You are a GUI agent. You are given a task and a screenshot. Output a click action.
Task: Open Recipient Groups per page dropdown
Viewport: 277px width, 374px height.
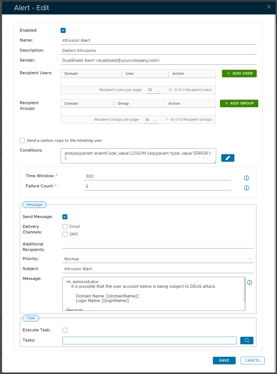(151, 120)
